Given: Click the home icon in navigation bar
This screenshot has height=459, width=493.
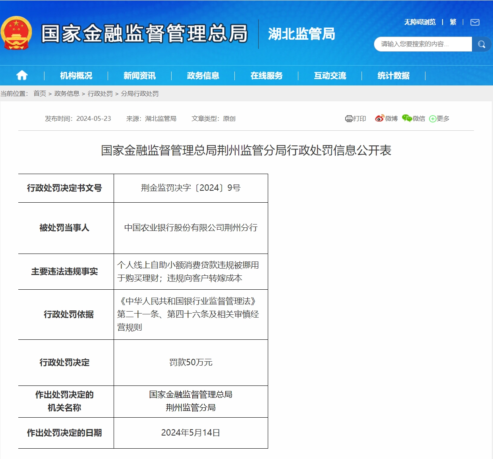Looking at the screenshot, I should tap(22, 76).
